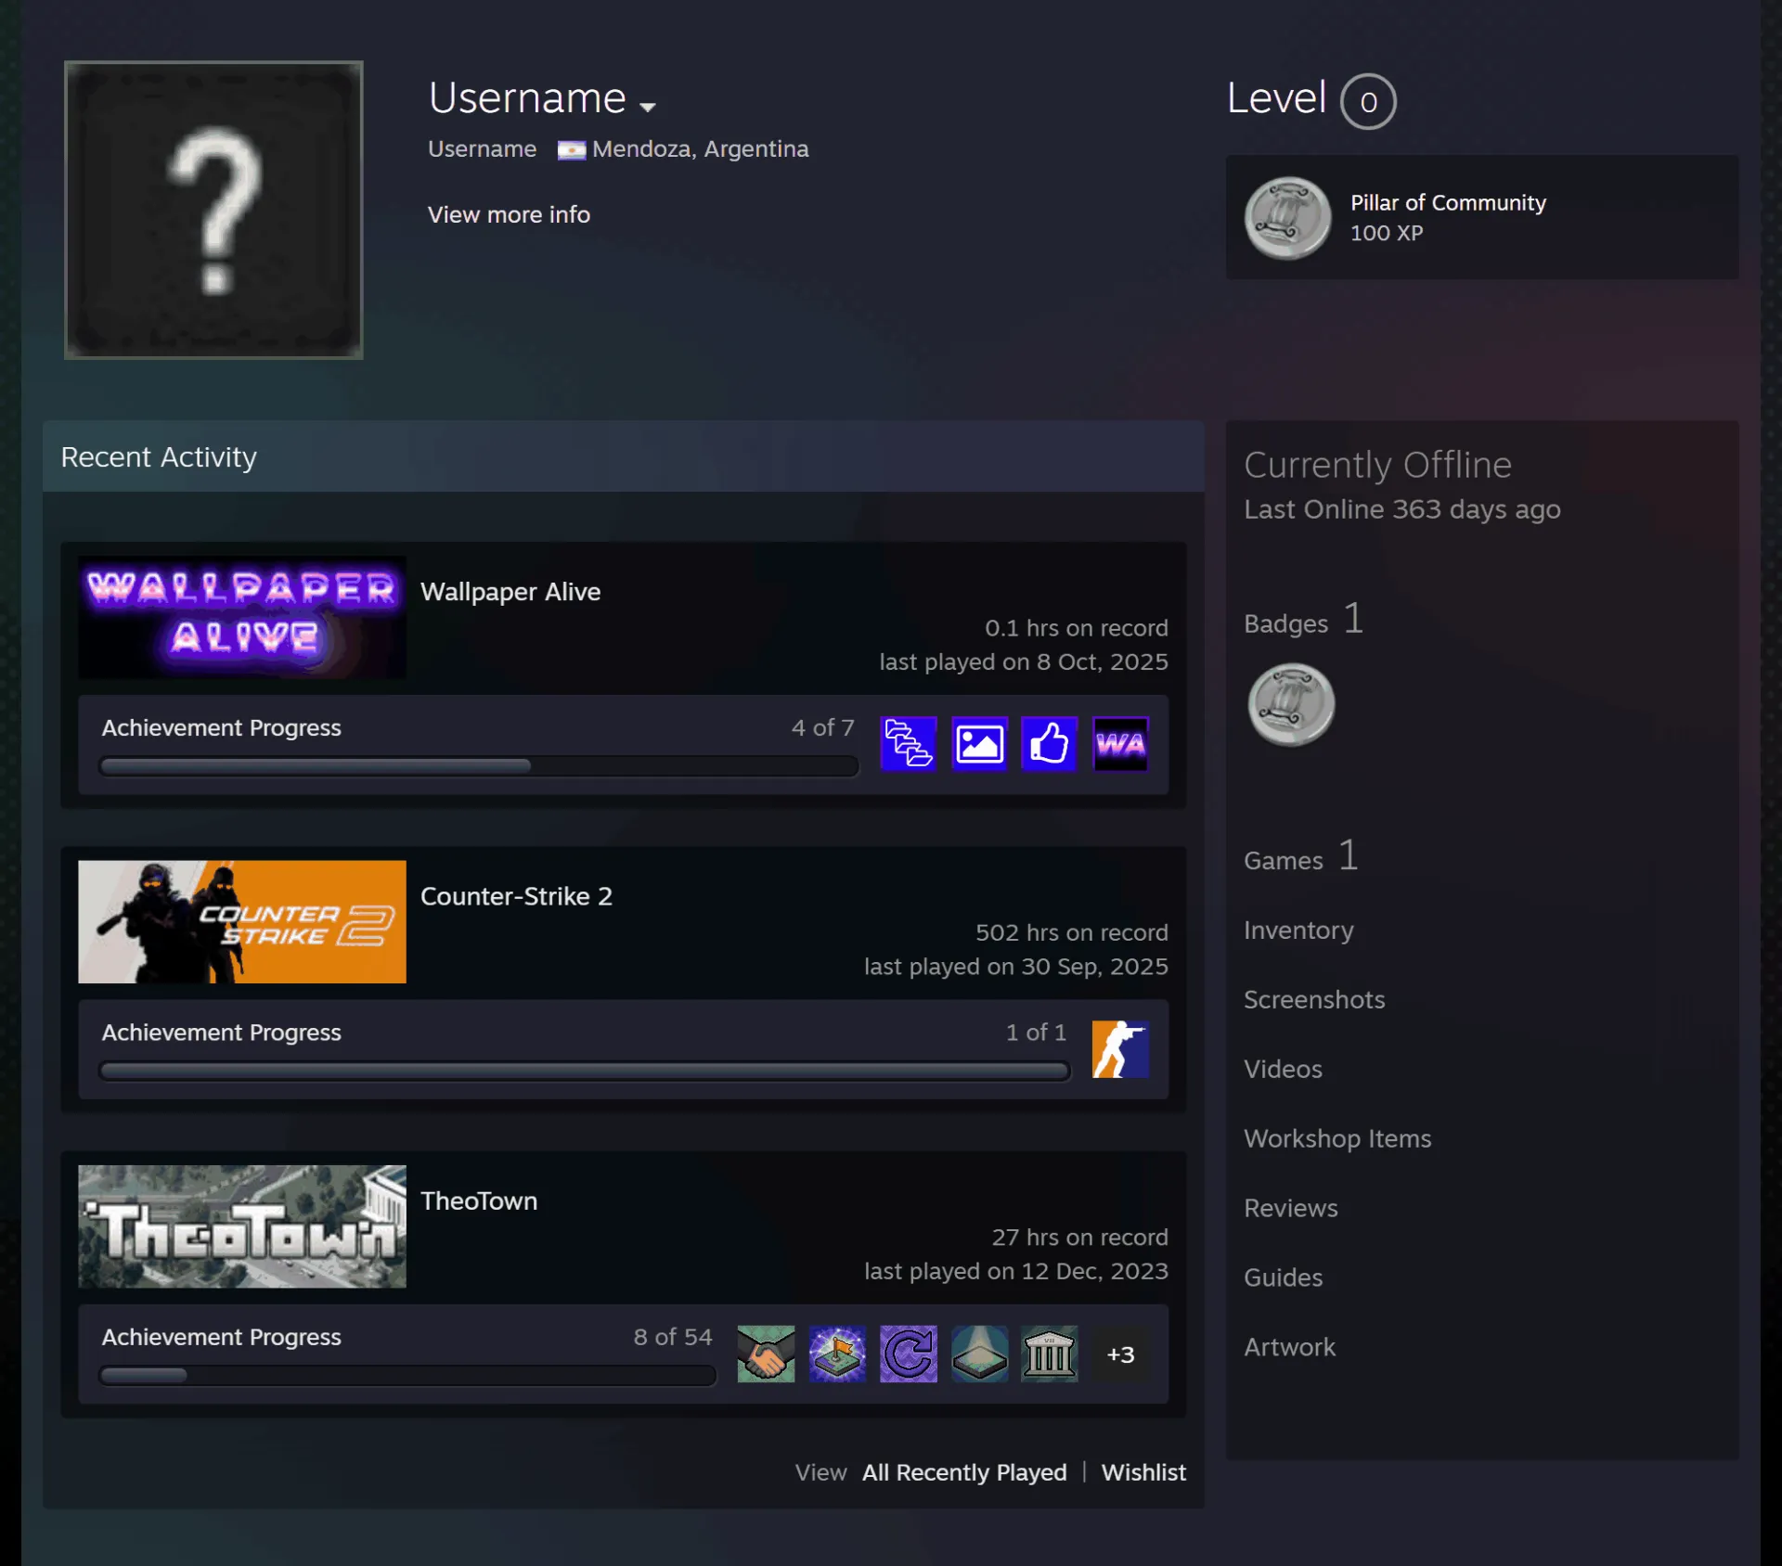Click the TheoTown achievement progress bar

407,1375
